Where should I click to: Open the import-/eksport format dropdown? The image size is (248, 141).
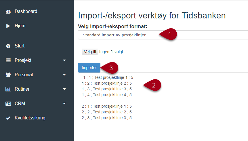[163, 35]
